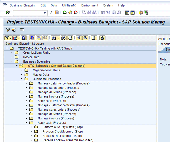Click the lock icon in tree toolbar
The height and width of the screenshot is (142, 170).
click(x=102, y=38)
